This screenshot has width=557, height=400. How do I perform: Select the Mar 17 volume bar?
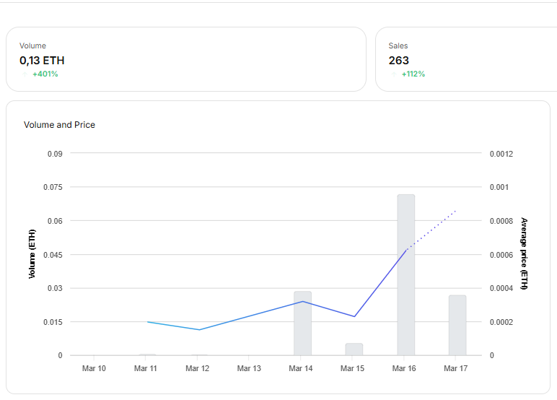click(457, 325)
